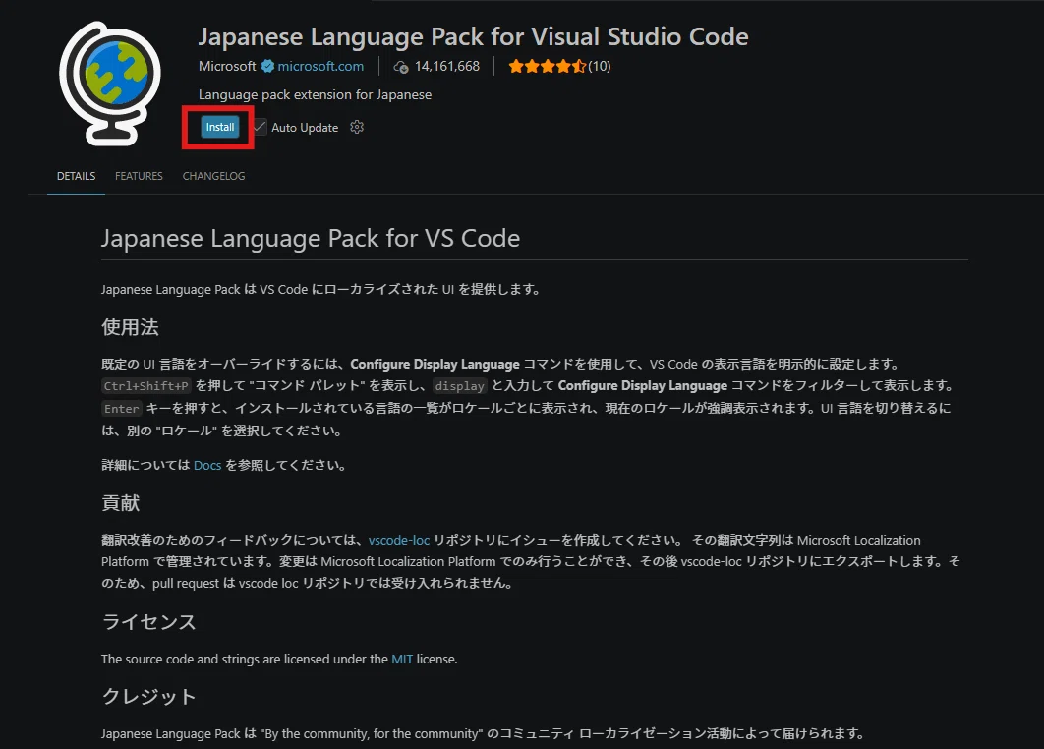Click the クレジット heading
The height and width of the screenshot is (749, 1044).
(x=149, y=696)
